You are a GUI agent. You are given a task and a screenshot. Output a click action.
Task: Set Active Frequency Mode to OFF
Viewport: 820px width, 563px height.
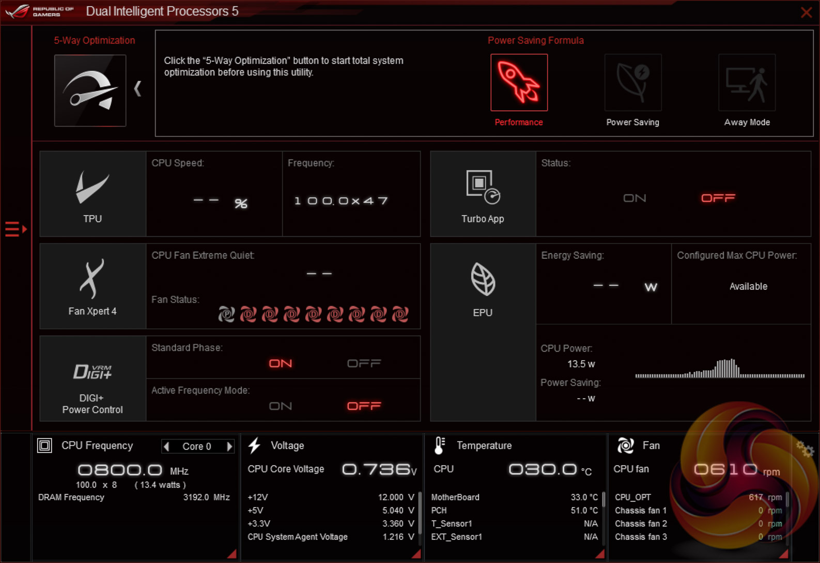pos(364,406)
